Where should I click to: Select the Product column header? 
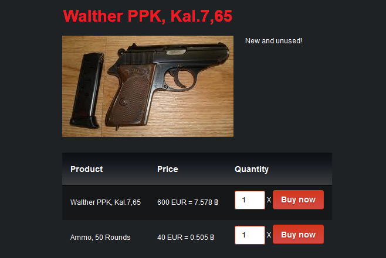[86, 169]
